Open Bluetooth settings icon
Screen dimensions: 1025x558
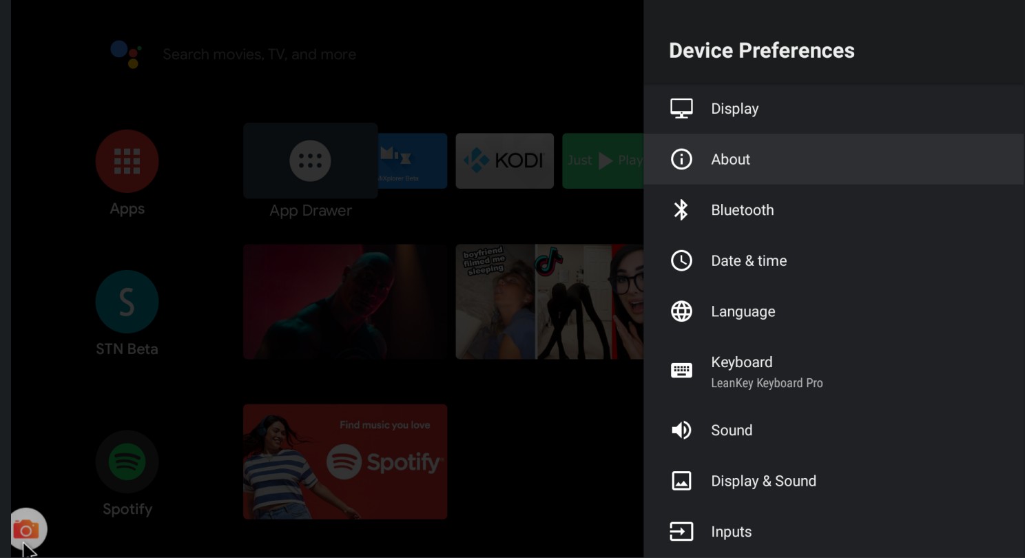point(681,210)
